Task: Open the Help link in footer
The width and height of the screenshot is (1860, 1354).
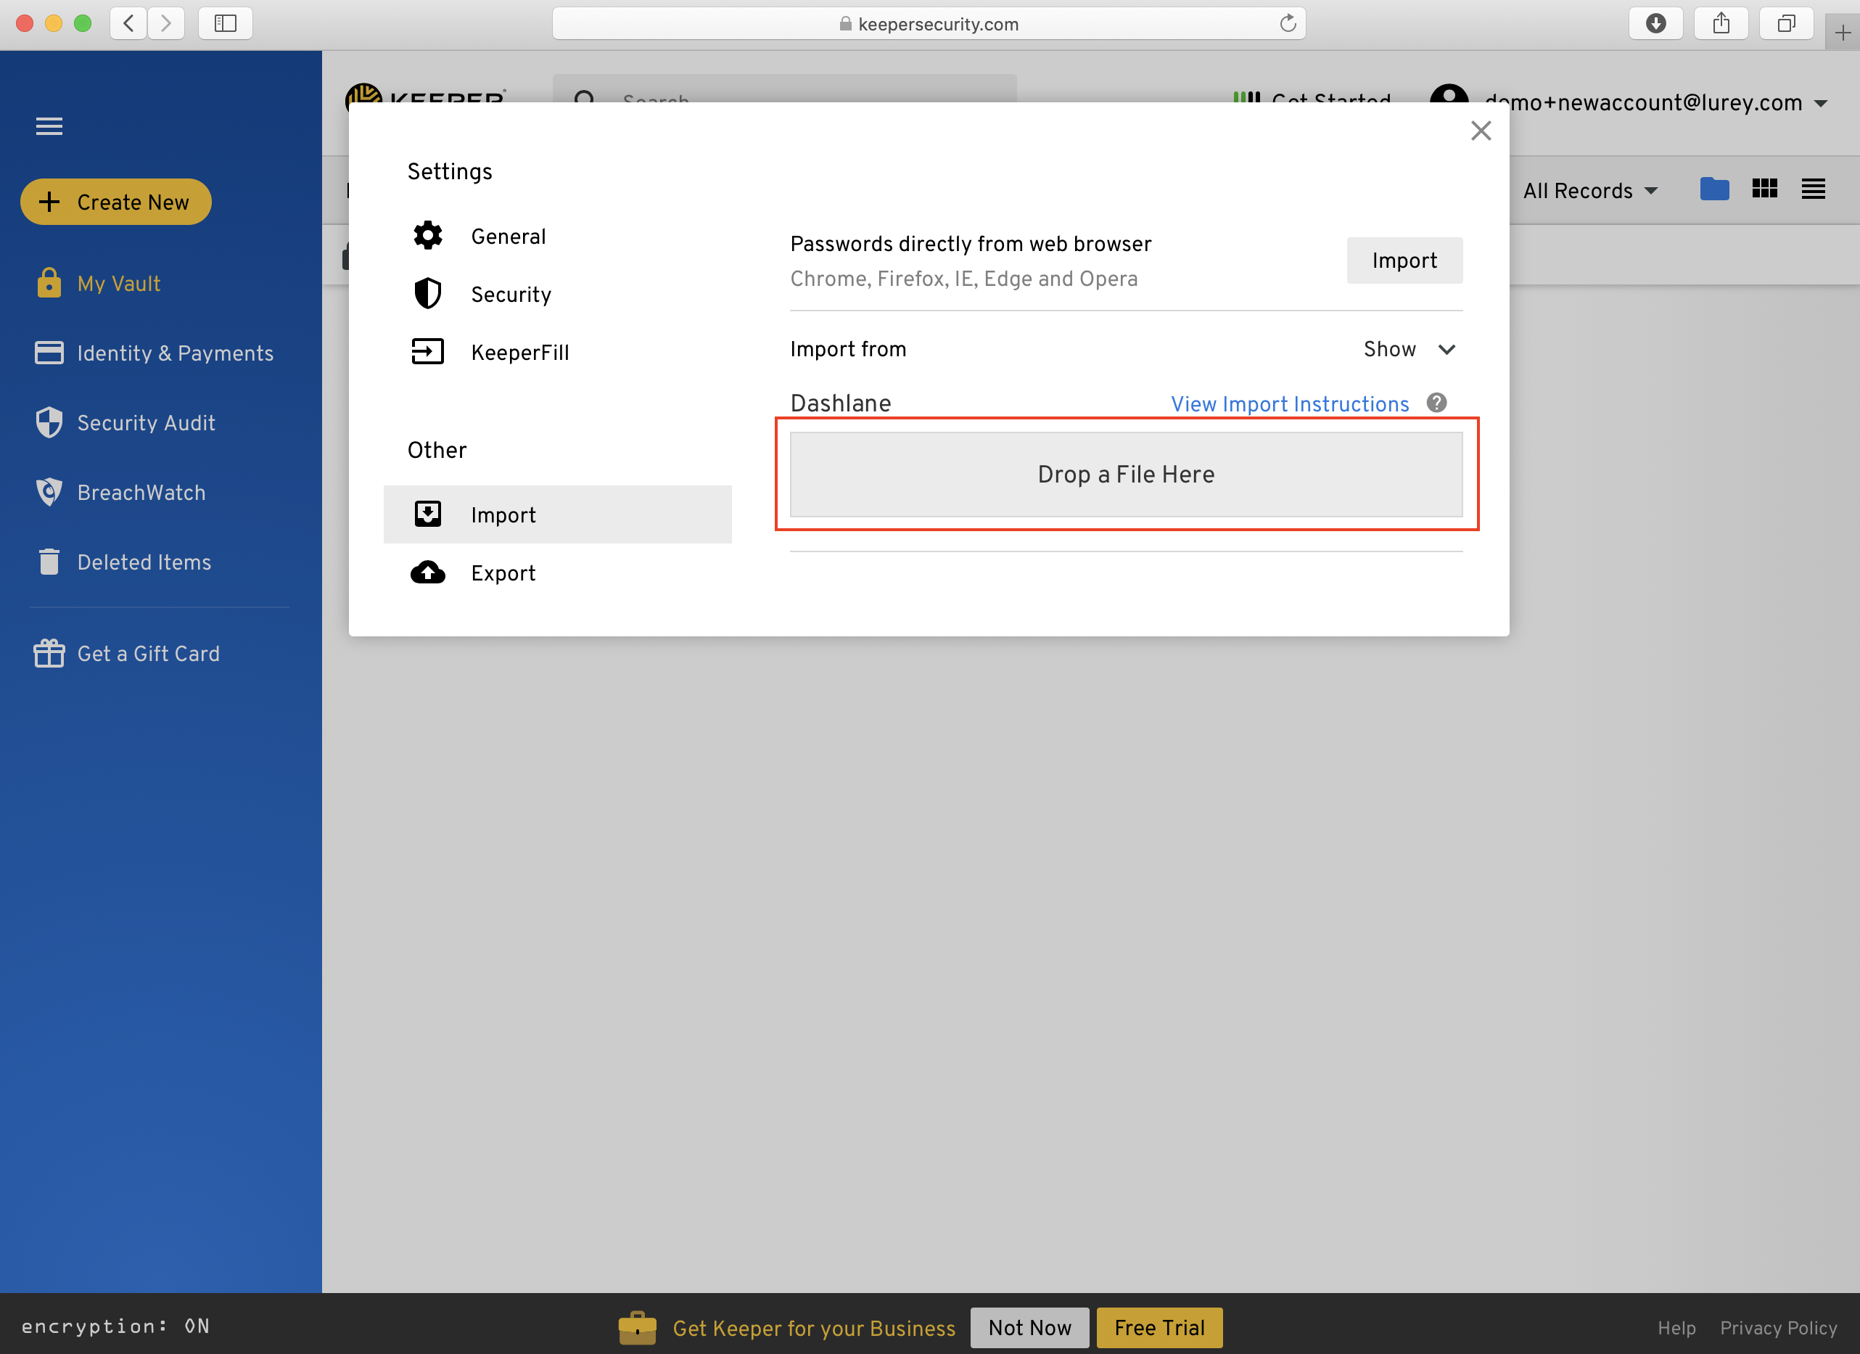Action: pyautogui.click(x=1676, y=1328)
